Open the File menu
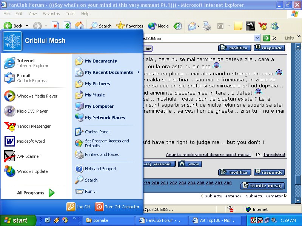 (6, 14)
